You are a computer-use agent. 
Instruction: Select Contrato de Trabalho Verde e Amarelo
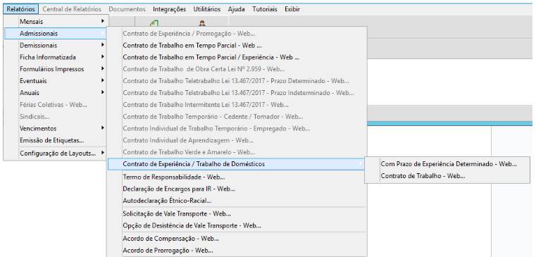(237, 152)
